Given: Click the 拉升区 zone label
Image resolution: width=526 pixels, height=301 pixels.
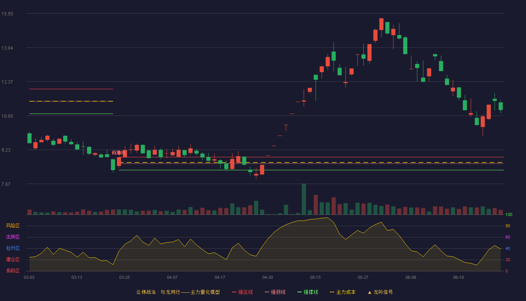Looking at the screenshot, I should point(13,248).
